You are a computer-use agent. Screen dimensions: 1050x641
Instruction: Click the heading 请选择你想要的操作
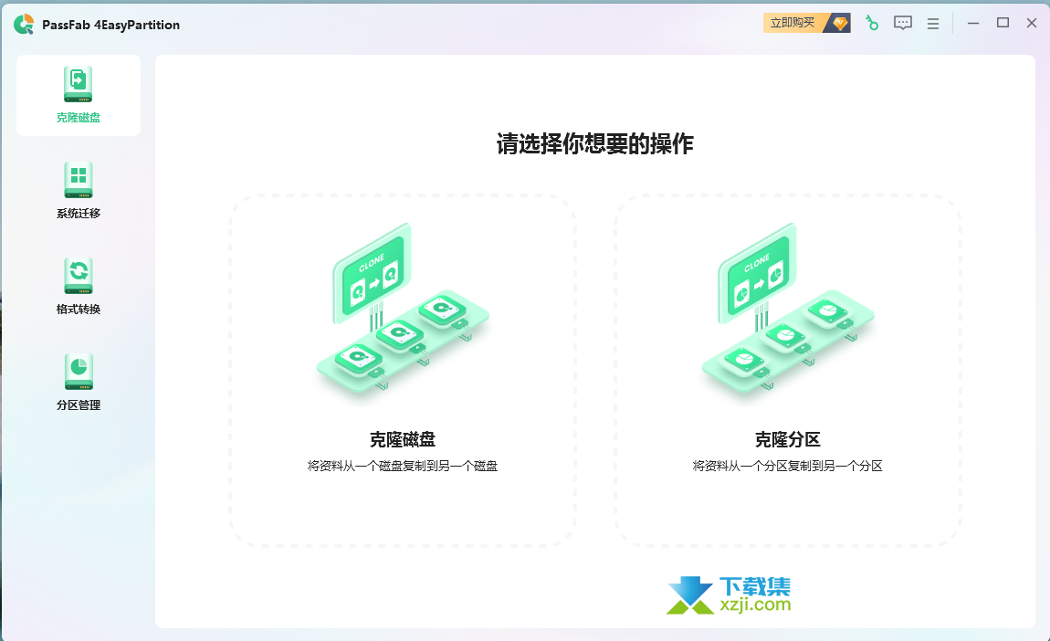point(594,143)
